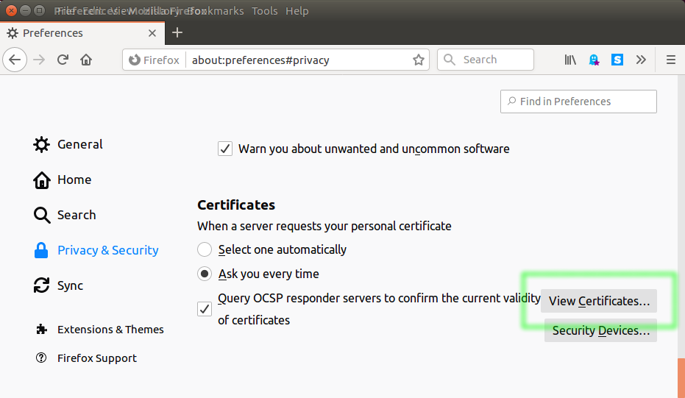Screen dimensions: 685x398
Task: Open the hamburger application menu
Action: click(x=670, y=60)
